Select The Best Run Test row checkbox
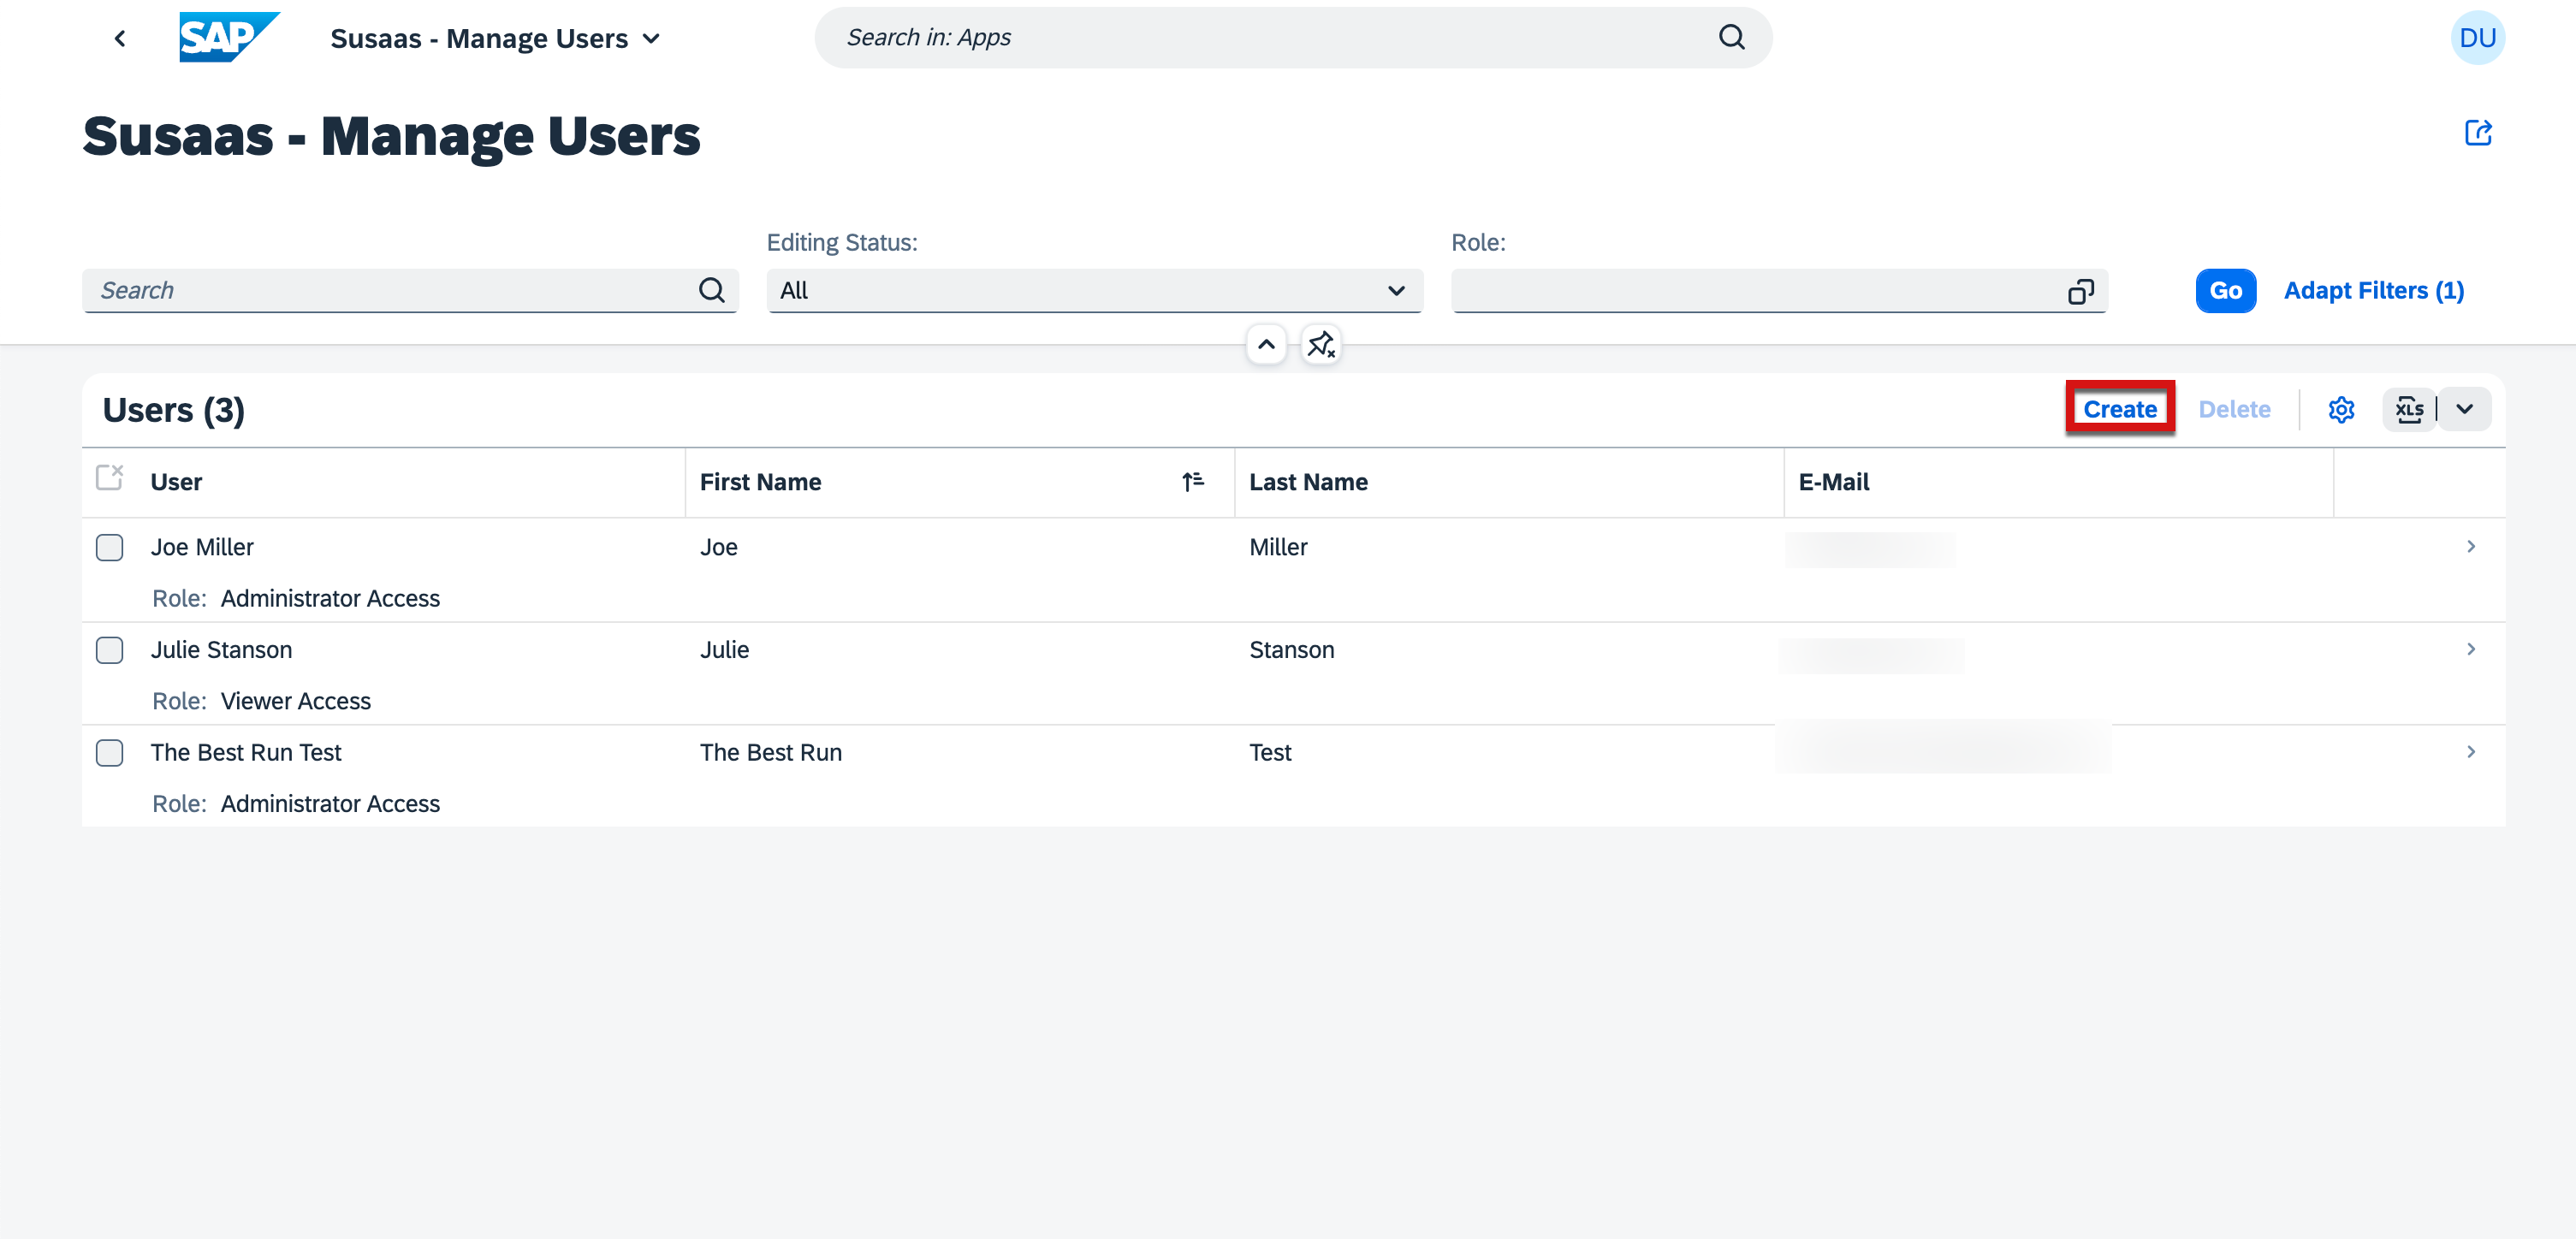 coord(109,752)
